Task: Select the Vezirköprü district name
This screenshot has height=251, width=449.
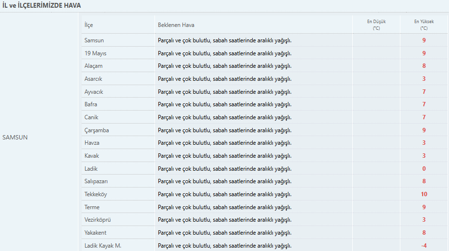Action: pos(98,220)
